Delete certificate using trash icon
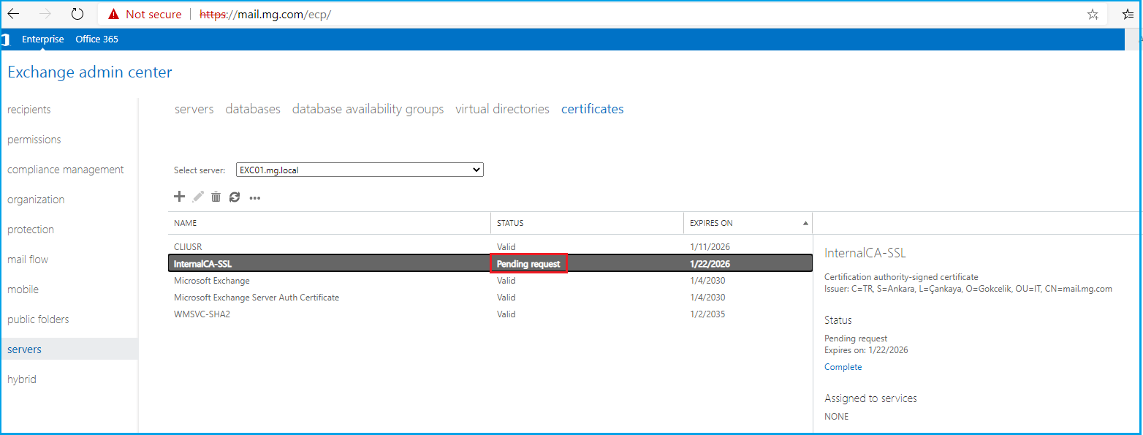 coord(216,197)
